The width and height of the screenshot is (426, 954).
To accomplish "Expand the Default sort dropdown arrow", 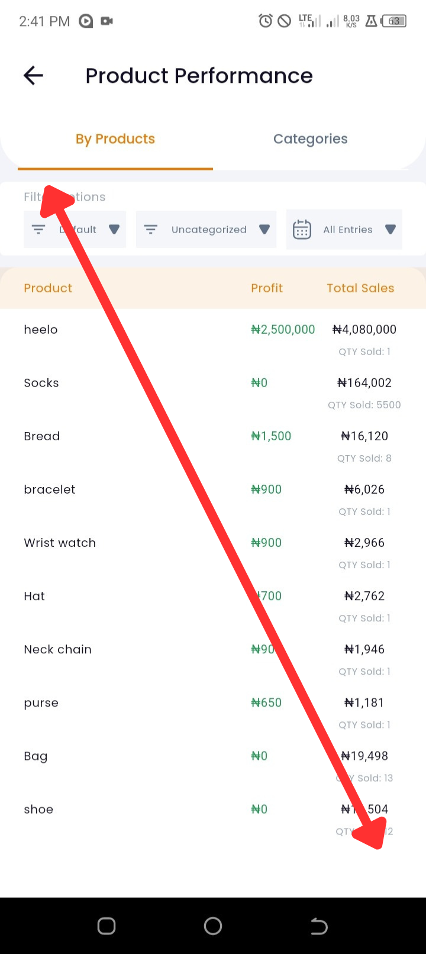I will [114, 230].
